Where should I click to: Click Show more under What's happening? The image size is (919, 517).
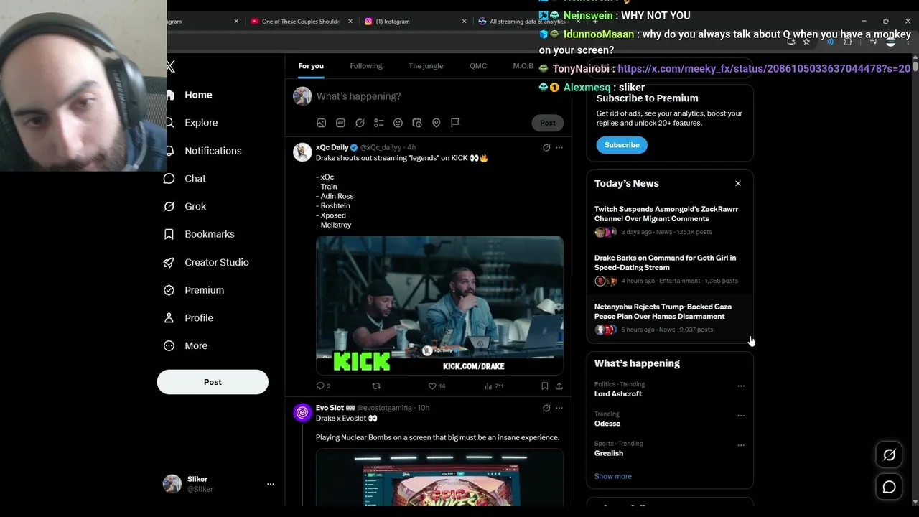tap(613, 476)
